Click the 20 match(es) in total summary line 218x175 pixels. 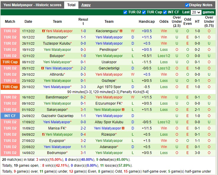point(66,160)
